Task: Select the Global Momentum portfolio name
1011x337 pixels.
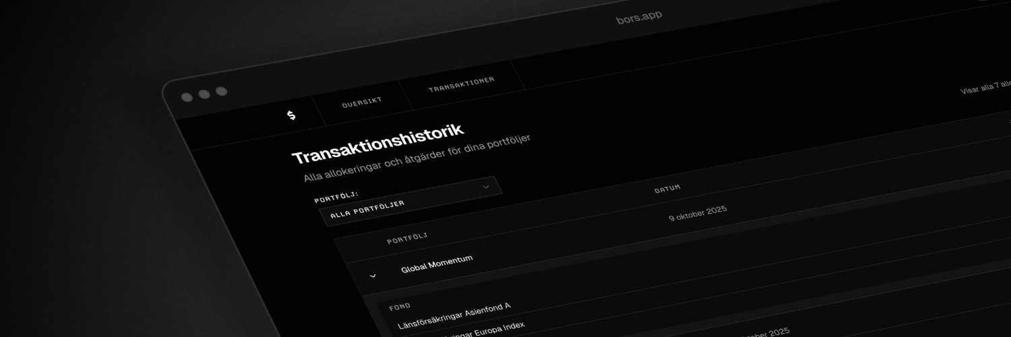Action: tap(437, 264)
